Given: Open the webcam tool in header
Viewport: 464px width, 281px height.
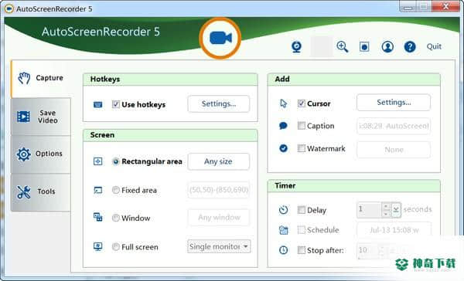Looking at the screenshot, I should 296,46.
